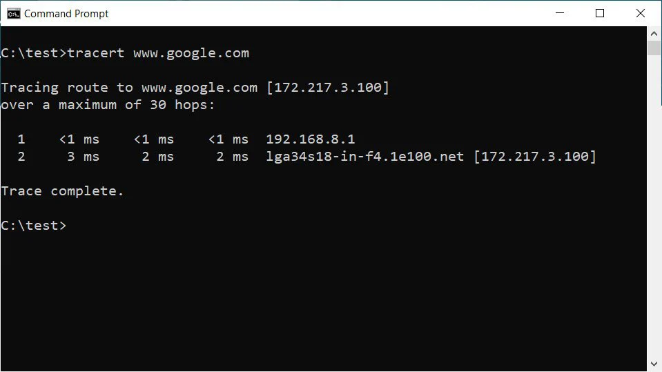Click the "3 ms" latency on hop 2

[83, 157]
